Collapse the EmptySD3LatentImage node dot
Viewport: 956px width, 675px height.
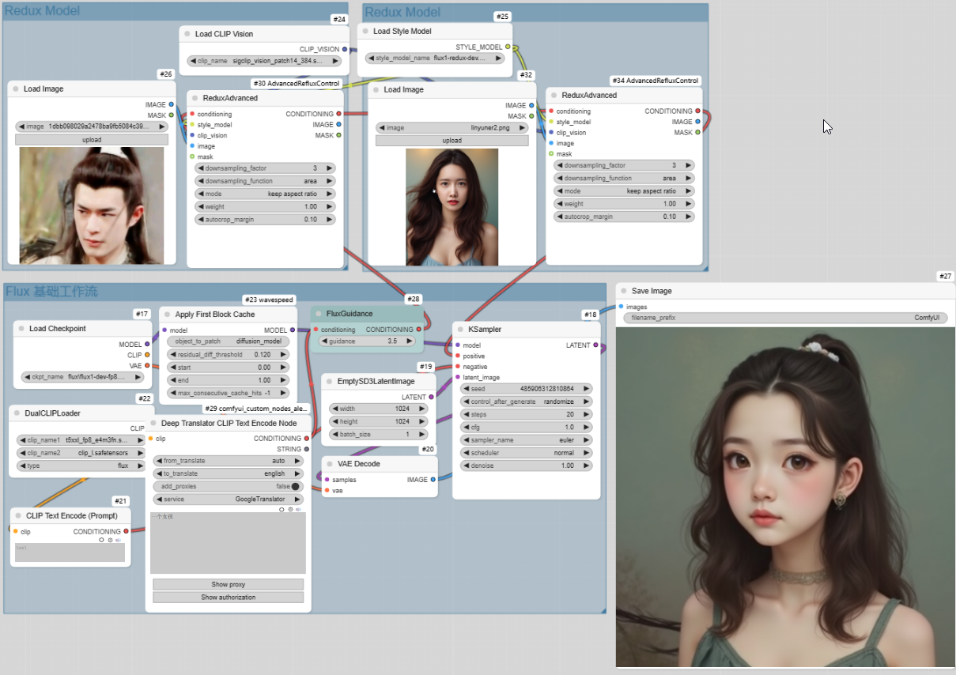(x=329, y=381)
